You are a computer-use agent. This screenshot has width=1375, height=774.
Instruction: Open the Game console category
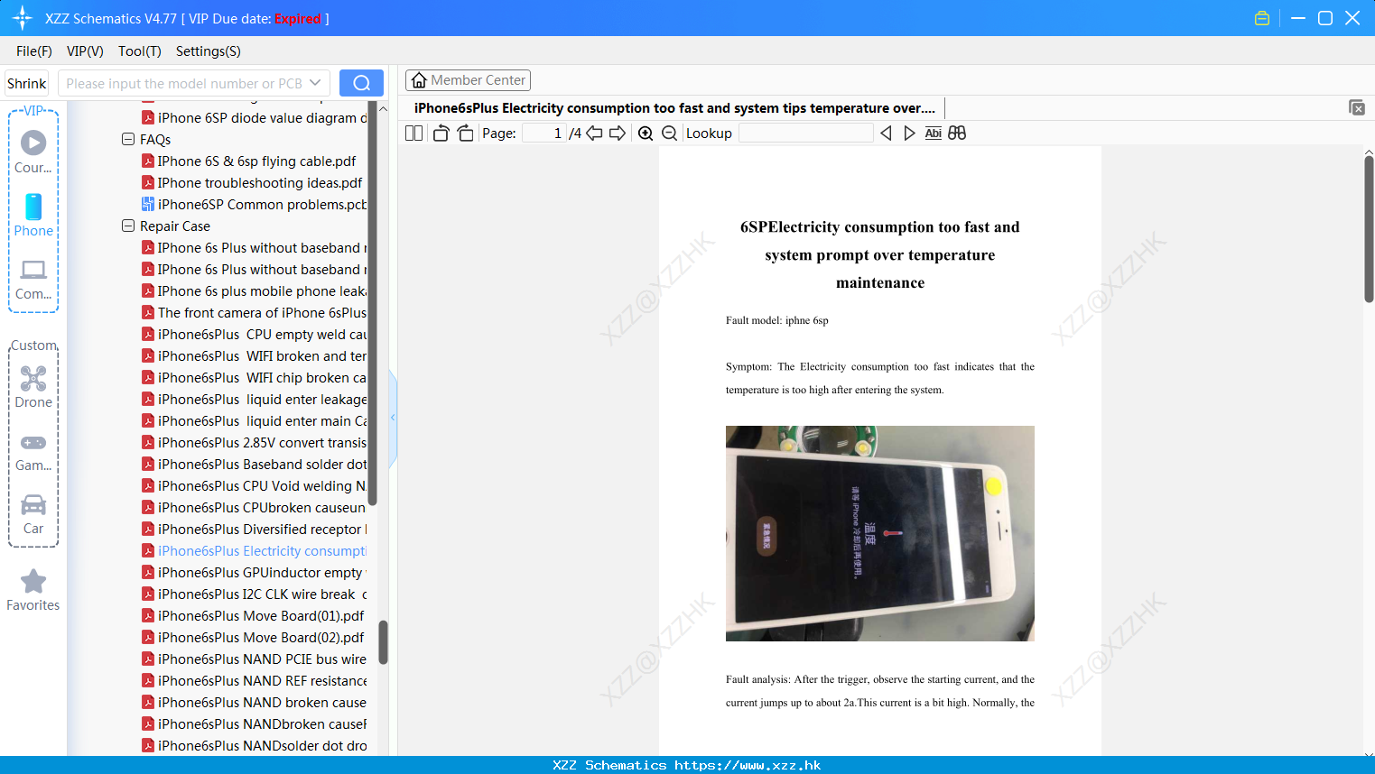(x=33, y=451)
